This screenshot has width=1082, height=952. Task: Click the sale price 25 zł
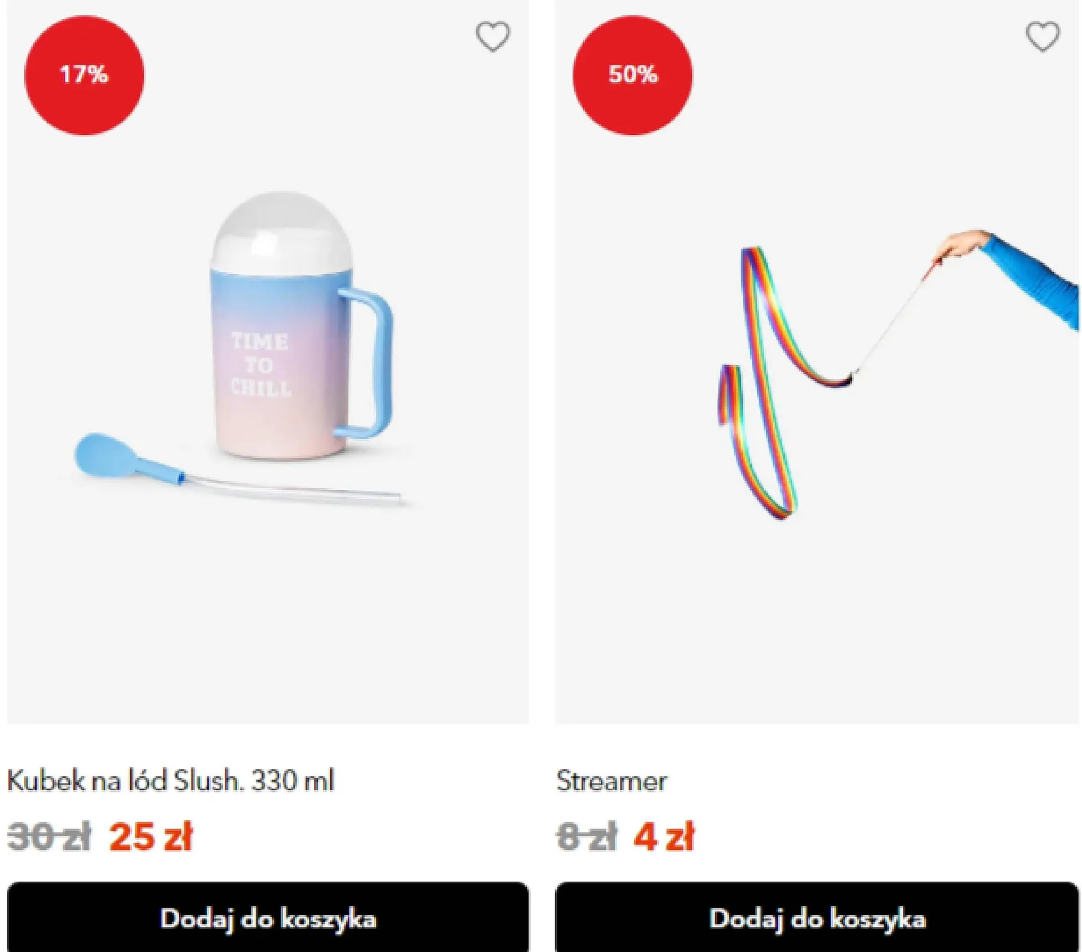pos(151,836)
